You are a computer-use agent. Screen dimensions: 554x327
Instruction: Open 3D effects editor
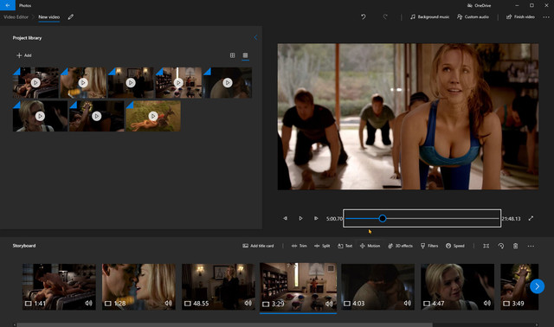coord(400,246)
